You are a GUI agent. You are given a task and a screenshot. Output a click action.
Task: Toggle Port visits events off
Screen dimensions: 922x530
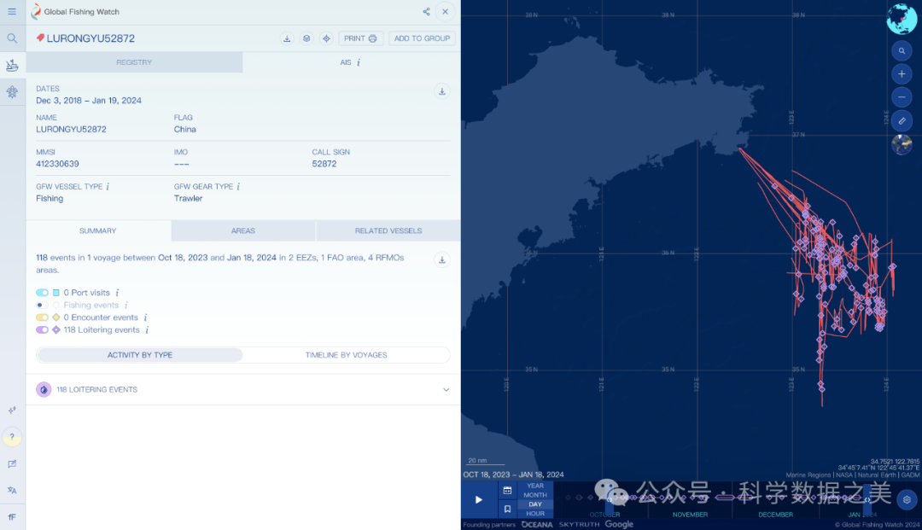[42, 293]
